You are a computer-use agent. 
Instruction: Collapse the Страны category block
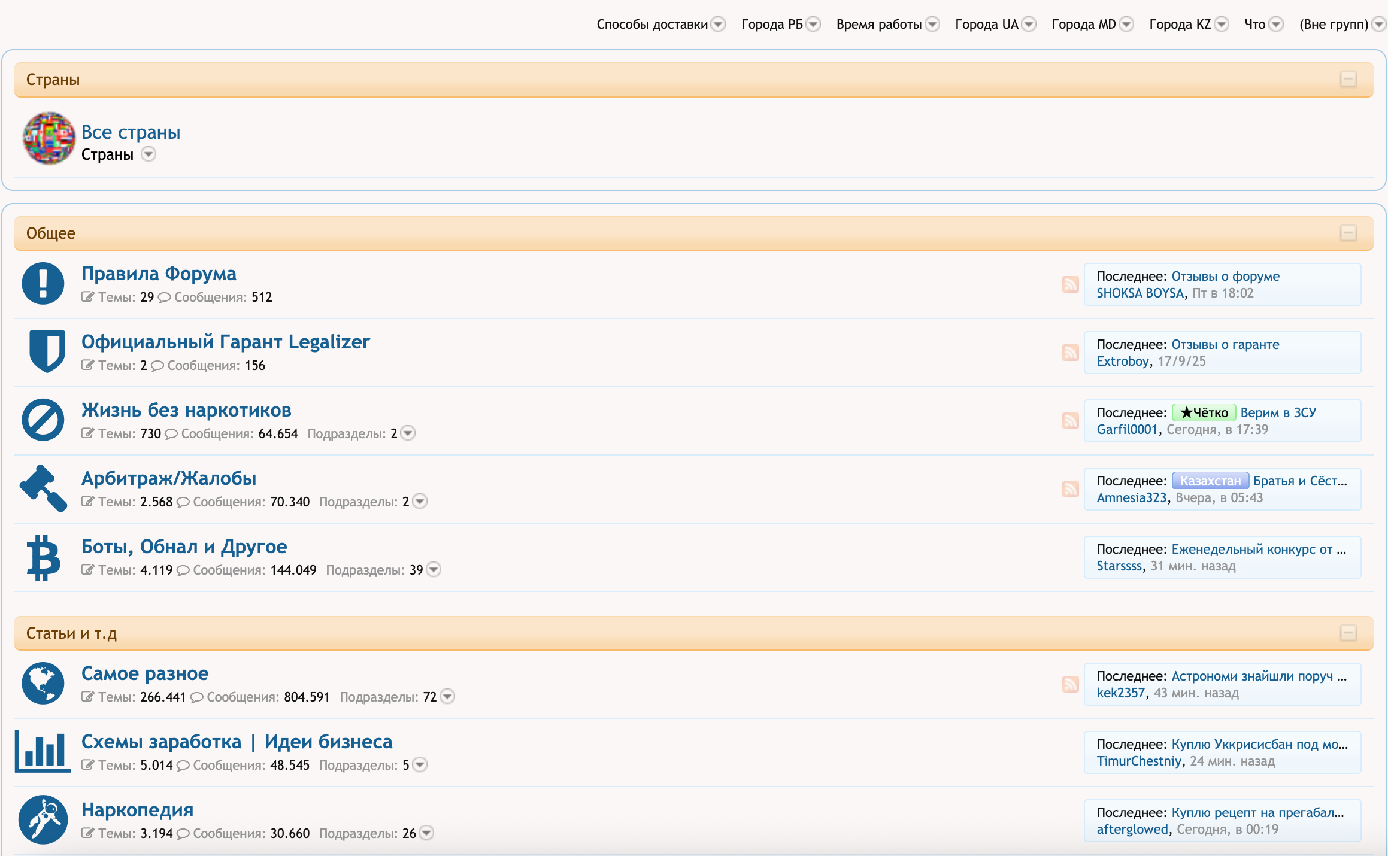(1348, 79)
